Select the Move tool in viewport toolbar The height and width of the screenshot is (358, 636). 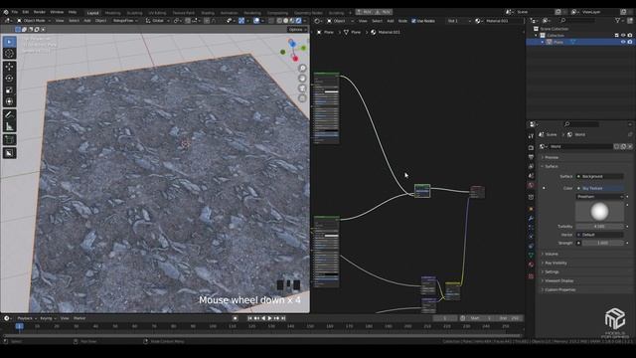pos(10,67)
